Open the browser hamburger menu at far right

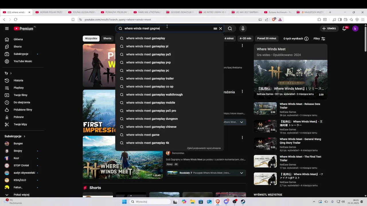pyautogui.click(x=363, y=19)
